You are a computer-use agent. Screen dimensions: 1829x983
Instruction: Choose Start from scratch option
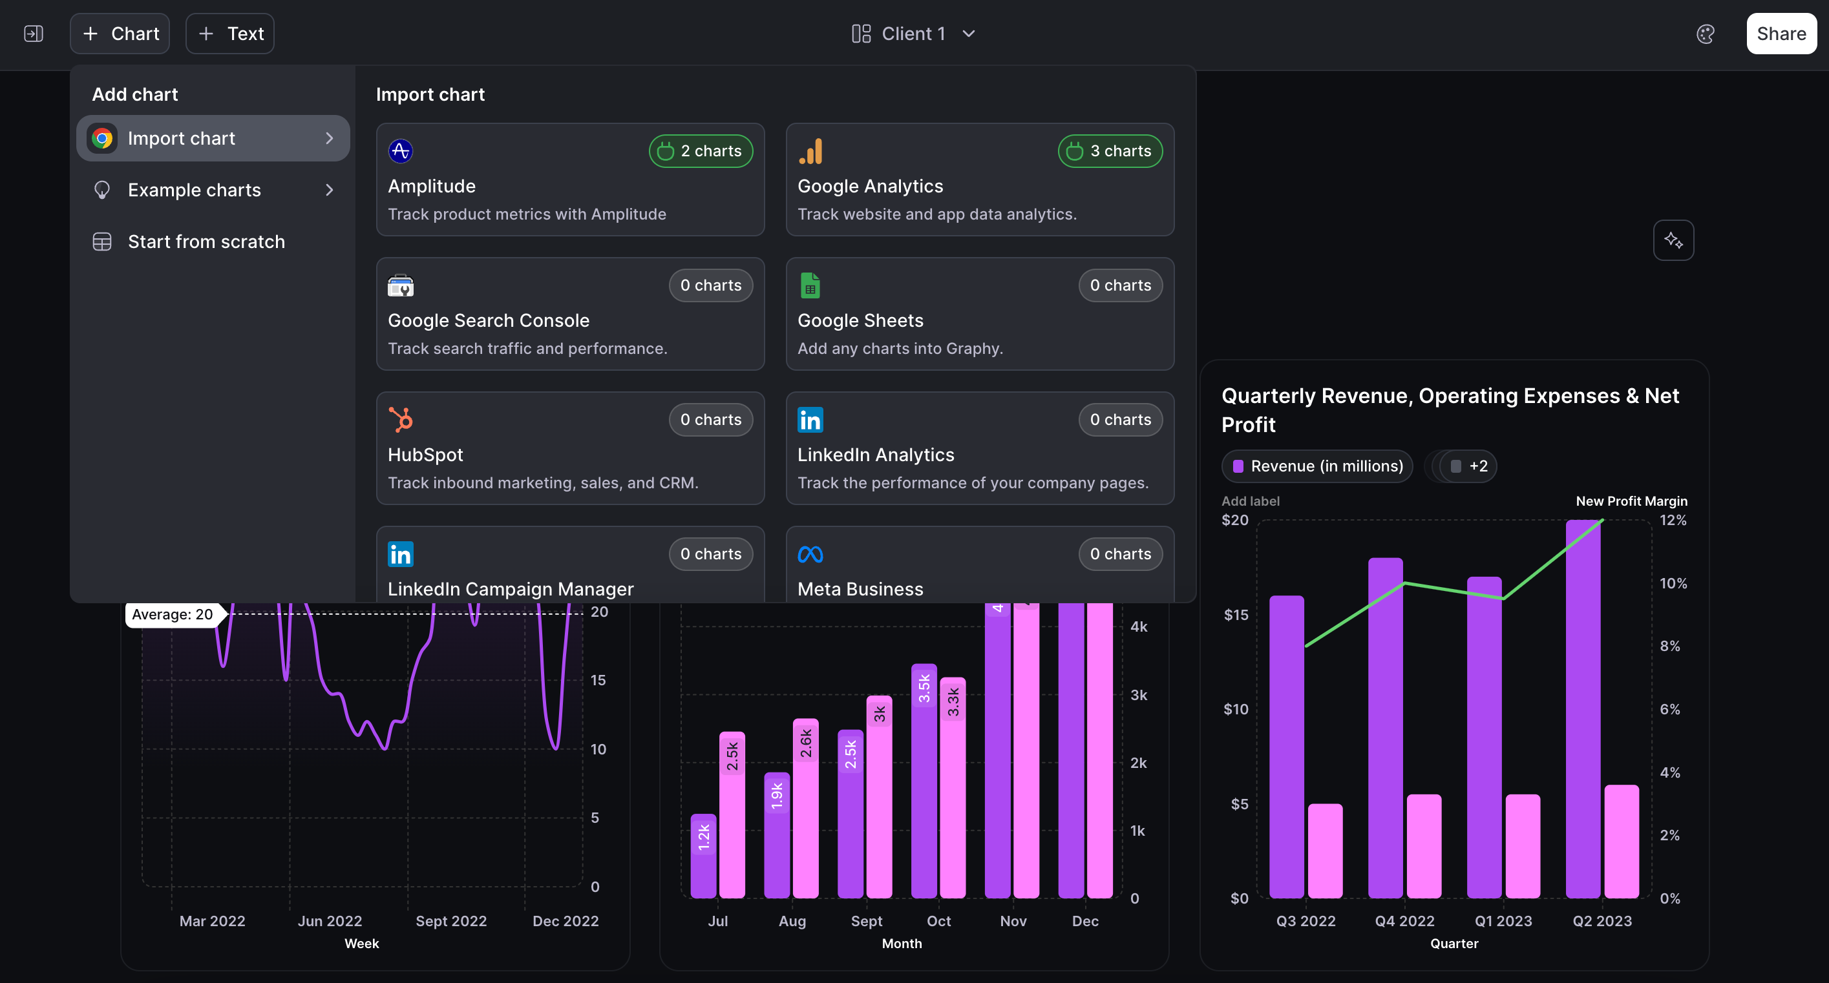click(x=206, y=242)
